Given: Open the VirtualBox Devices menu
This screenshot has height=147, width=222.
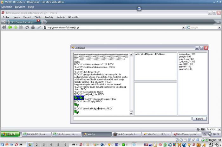Looking at the screenshot, I should pos(20,7).
